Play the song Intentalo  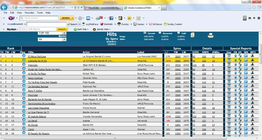pos(24,64)
